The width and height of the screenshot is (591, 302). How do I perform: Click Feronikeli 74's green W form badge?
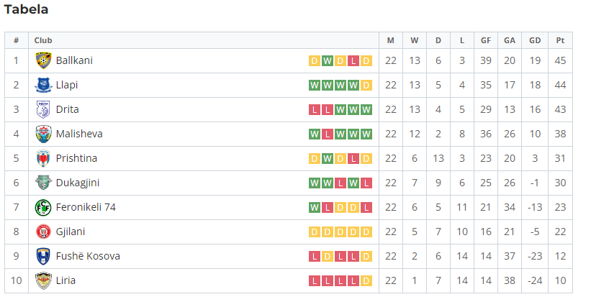(315, 208)
